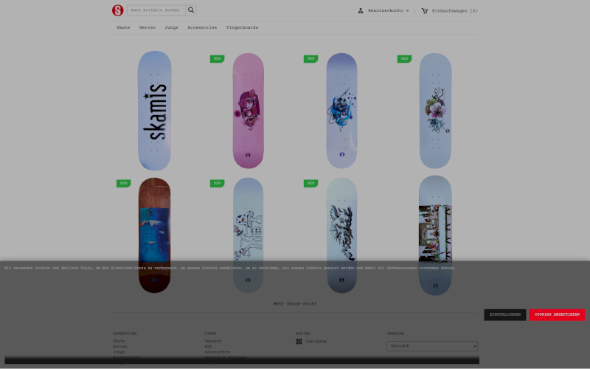
Task: Click the red Skamis logo icon
Action: coord(117,10)
